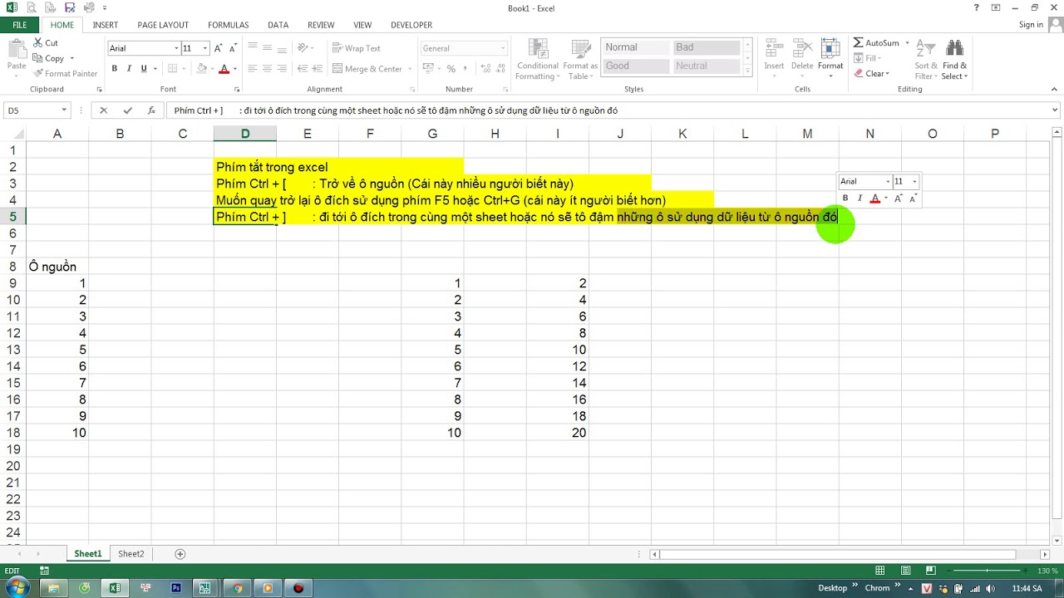1064x598 pixels.
Task: Toggle Bold in ribbon Font group
Action: (x=115, y=68)
